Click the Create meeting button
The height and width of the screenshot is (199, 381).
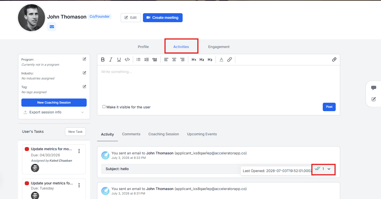click(163, 18)
